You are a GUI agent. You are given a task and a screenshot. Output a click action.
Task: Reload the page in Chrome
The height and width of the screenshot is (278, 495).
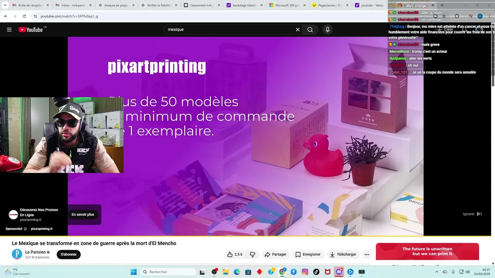pyautogui.click(x=24, y=16)
